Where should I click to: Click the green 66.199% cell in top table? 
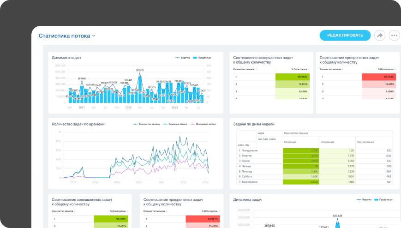coord(292,77)
